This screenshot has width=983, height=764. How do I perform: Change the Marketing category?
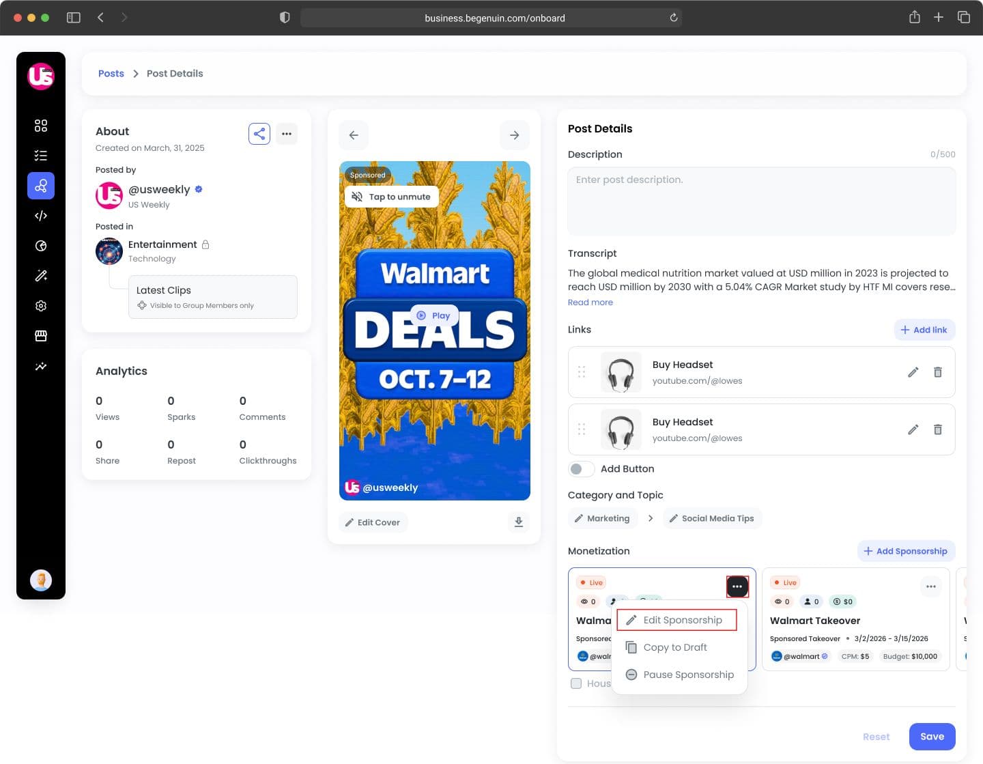click(603, 519)
